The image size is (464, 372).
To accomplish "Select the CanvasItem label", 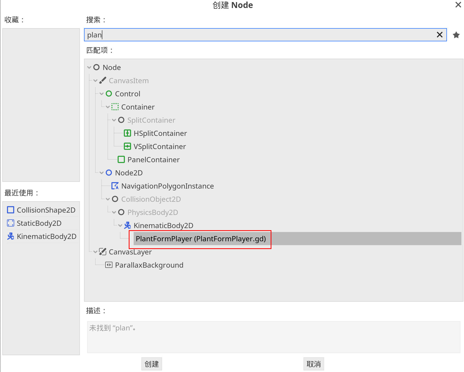I will (x=129, y=81).
